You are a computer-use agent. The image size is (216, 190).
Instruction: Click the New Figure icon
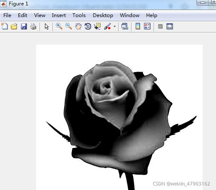[5, 26]
